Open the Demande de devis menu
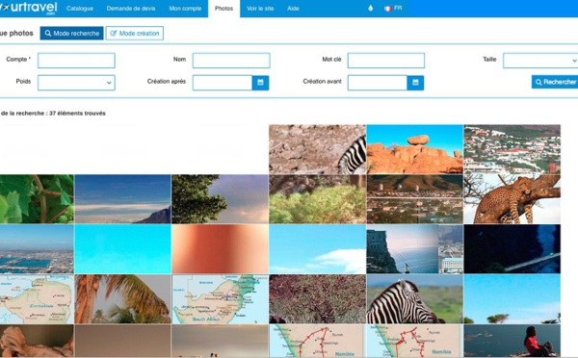This screenshot has height=358, width=578. click(131, 8)
